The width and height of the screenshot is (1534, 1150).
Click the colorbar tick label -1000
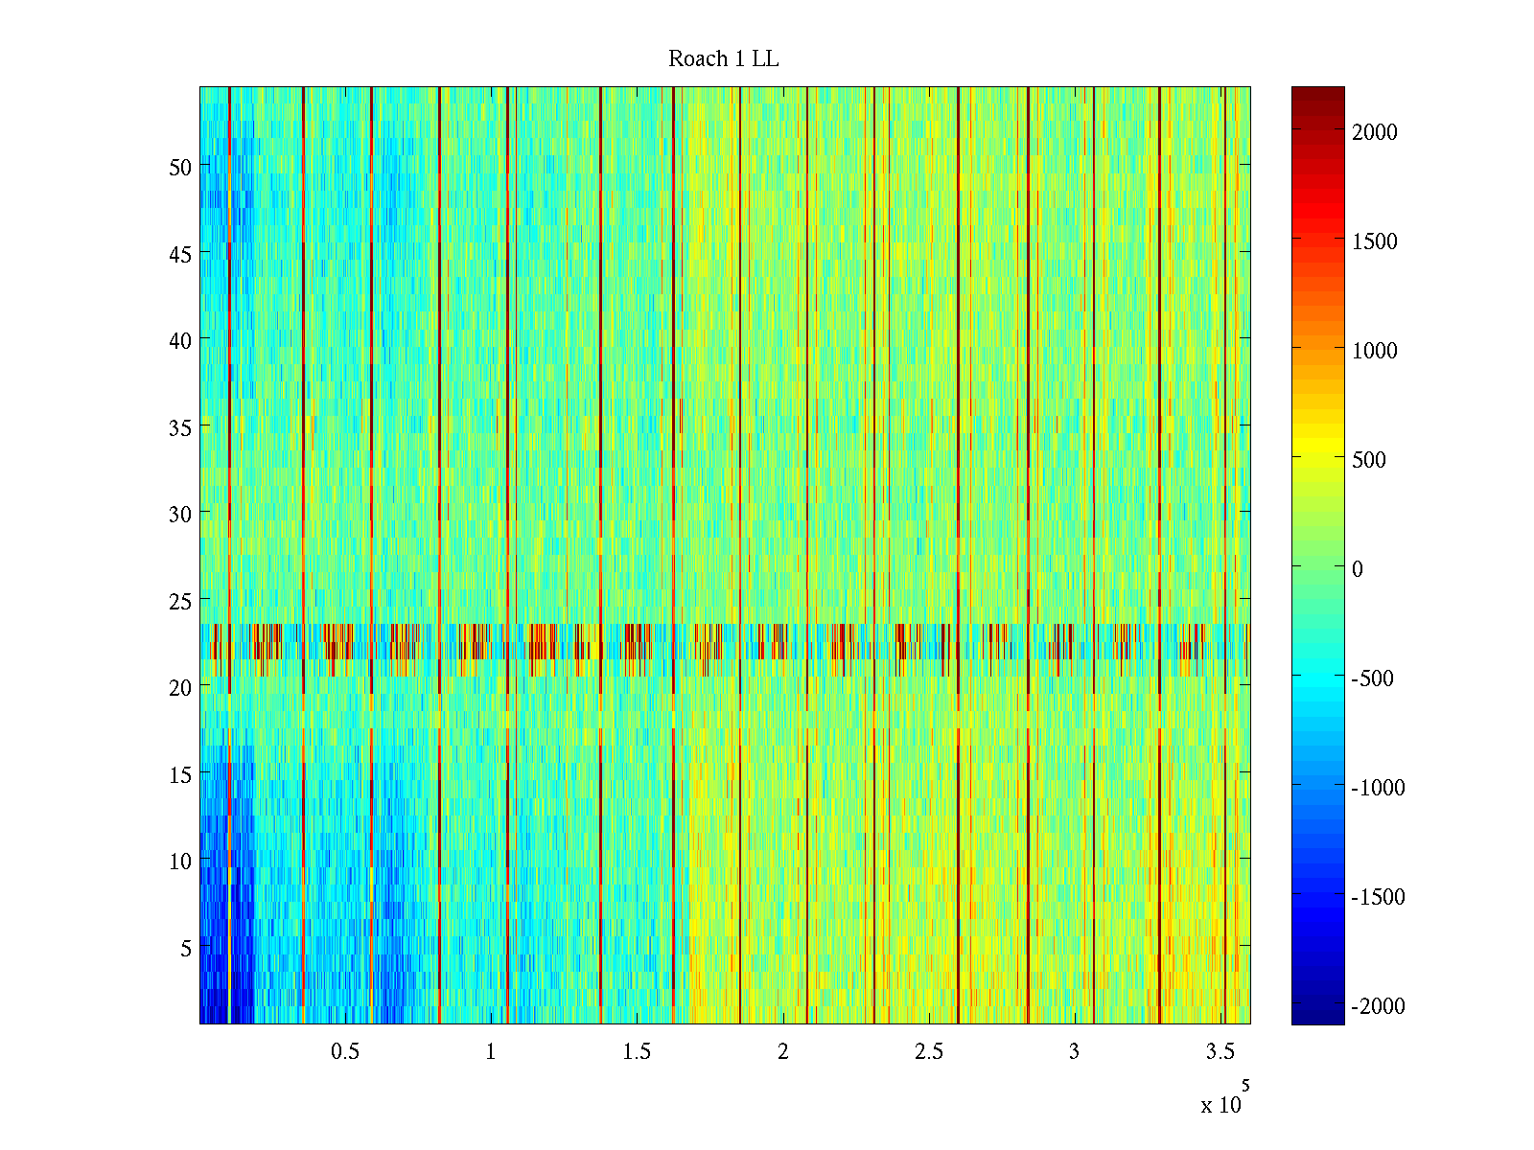point(1378,788)
